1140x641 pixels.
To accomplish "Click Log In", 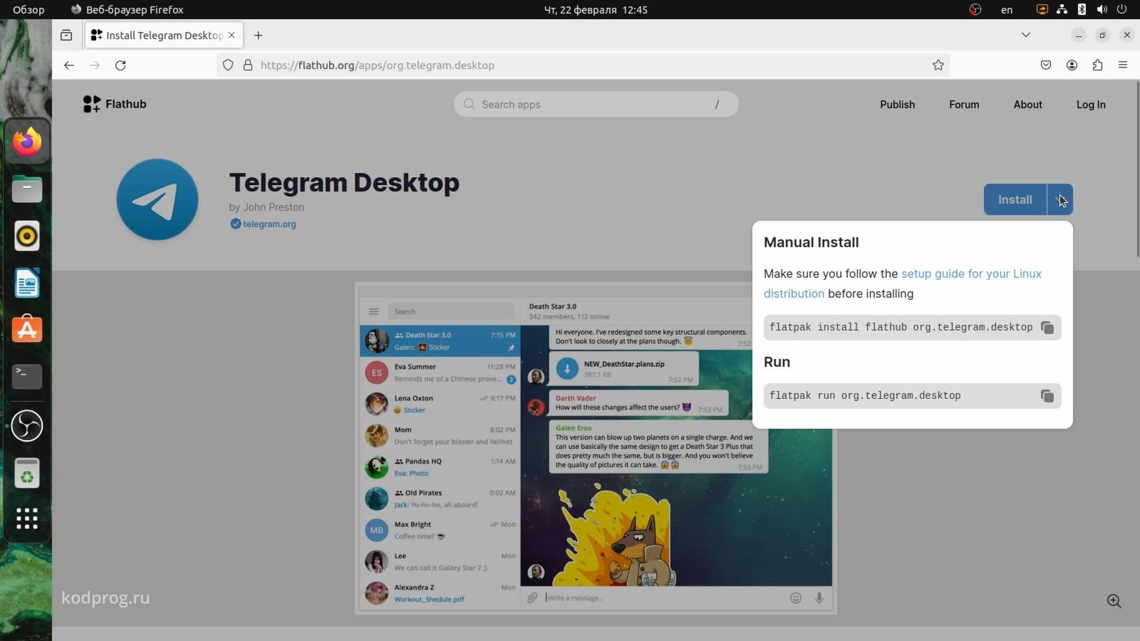I will 1091,104.
